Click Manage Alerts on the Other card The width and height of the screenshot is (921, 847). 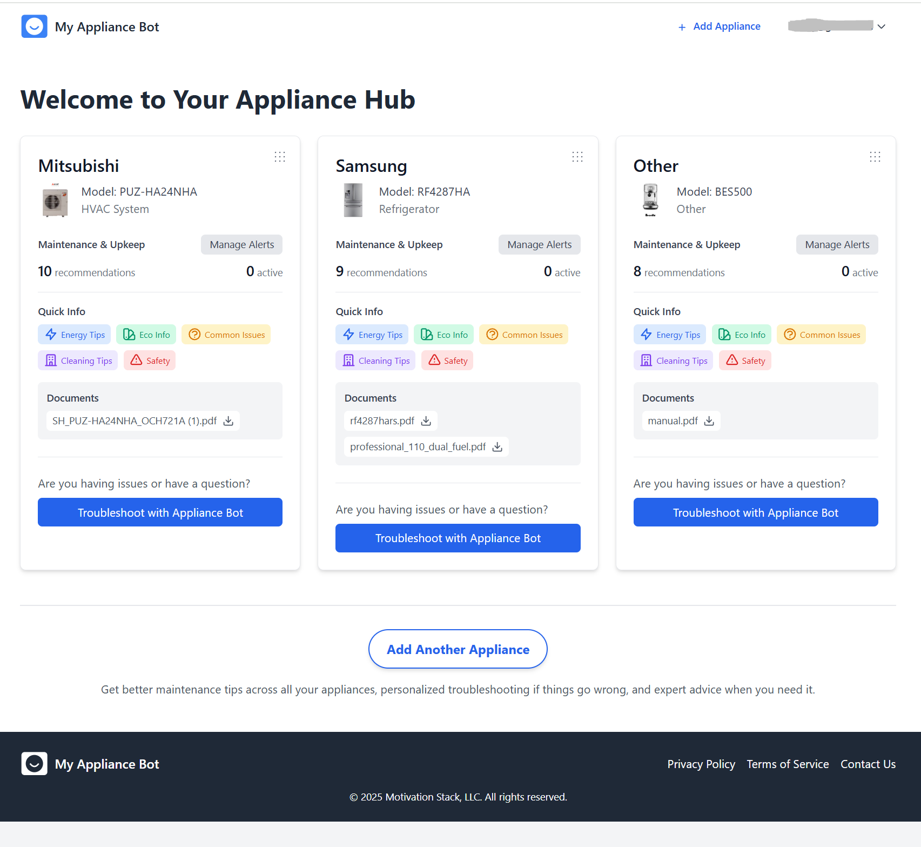[x=837, y=244]
